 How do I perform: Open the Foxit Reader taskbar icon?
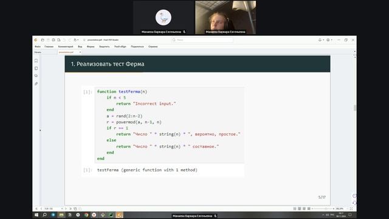click(119, 215)
